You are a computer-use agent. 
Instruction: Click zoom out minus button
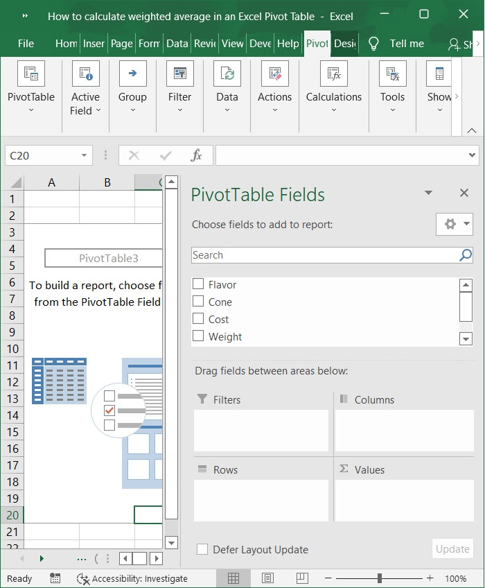[328, 578]
